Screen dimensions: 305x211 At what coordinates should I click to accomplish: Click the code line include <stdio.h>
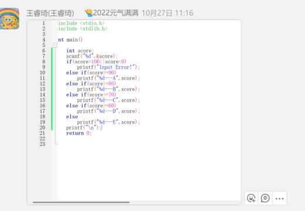coord(81,23)
